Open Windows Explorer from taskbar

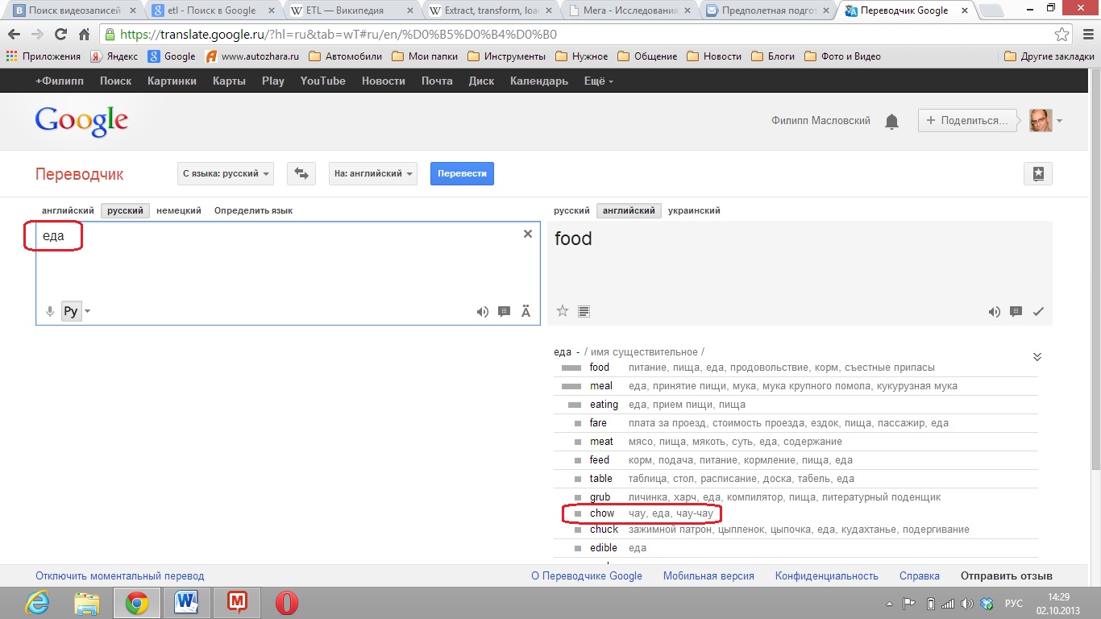86,603
